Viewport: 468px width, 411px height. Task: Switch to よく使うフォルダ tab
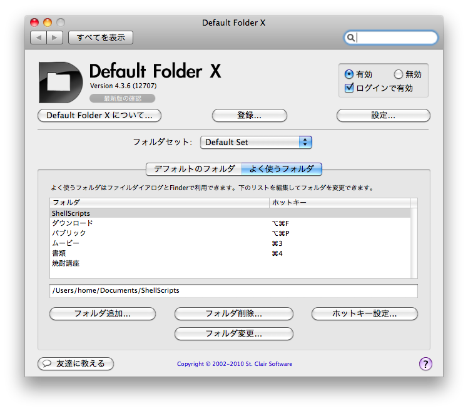click(x=282, y=169)
